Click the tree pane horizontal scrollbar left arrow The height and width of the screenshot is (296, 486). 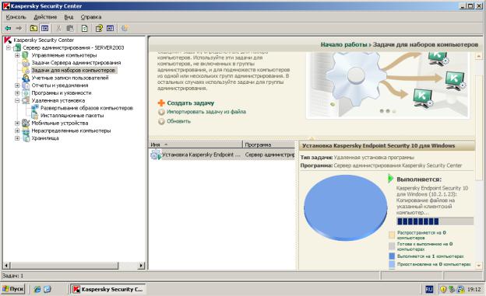click(6, 266)
